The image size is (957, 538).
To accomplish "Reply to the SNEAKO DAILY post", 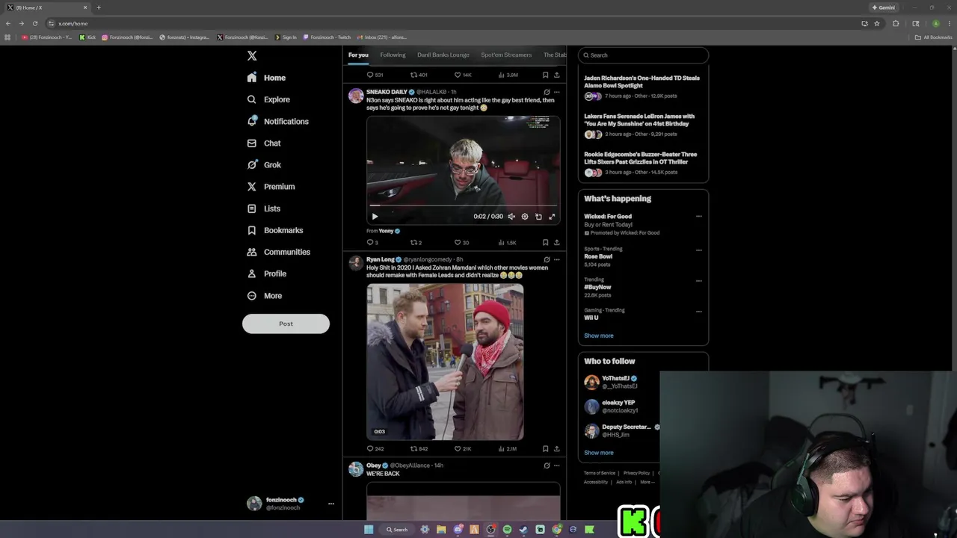I will pyautogui.click(x=372, y=242).
